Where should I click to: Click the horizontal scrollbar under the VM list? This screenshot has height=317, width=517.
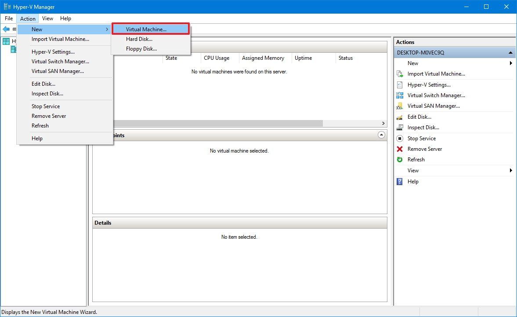(220, 123)
